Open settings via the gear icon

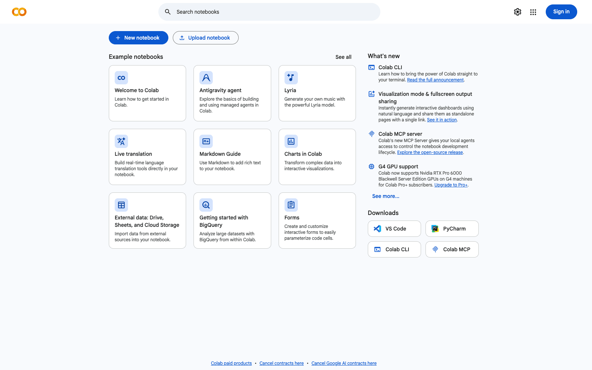point(518,12)
